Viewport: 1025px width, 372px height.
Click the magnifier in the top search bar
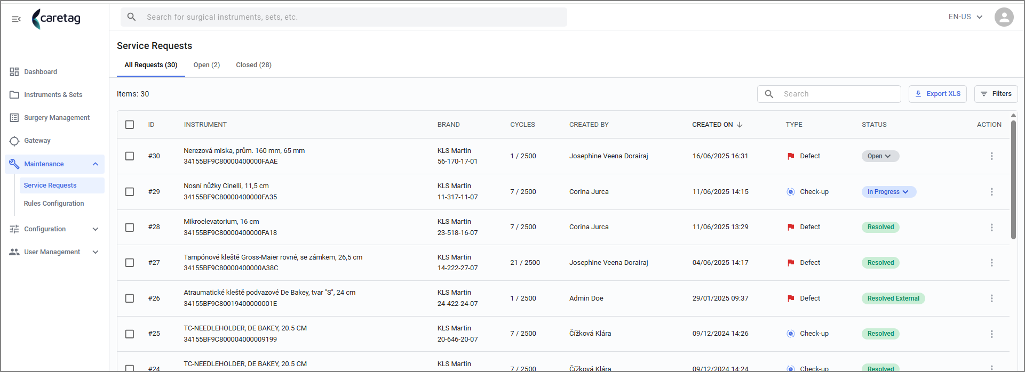(131, 17)
